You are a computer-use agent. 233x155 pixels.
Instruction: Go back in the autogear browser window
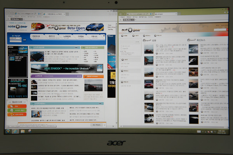coord(121,14)
